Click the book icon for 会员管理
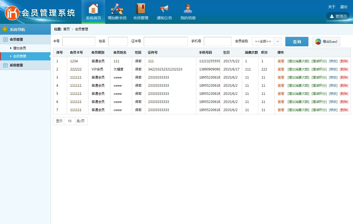The image size is (353, 224). click(140, 9)
